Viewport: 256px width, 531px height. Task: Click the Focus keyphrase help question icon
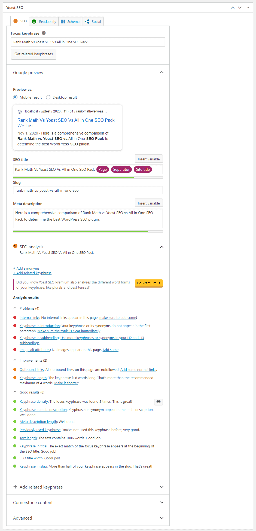[44, 33]
